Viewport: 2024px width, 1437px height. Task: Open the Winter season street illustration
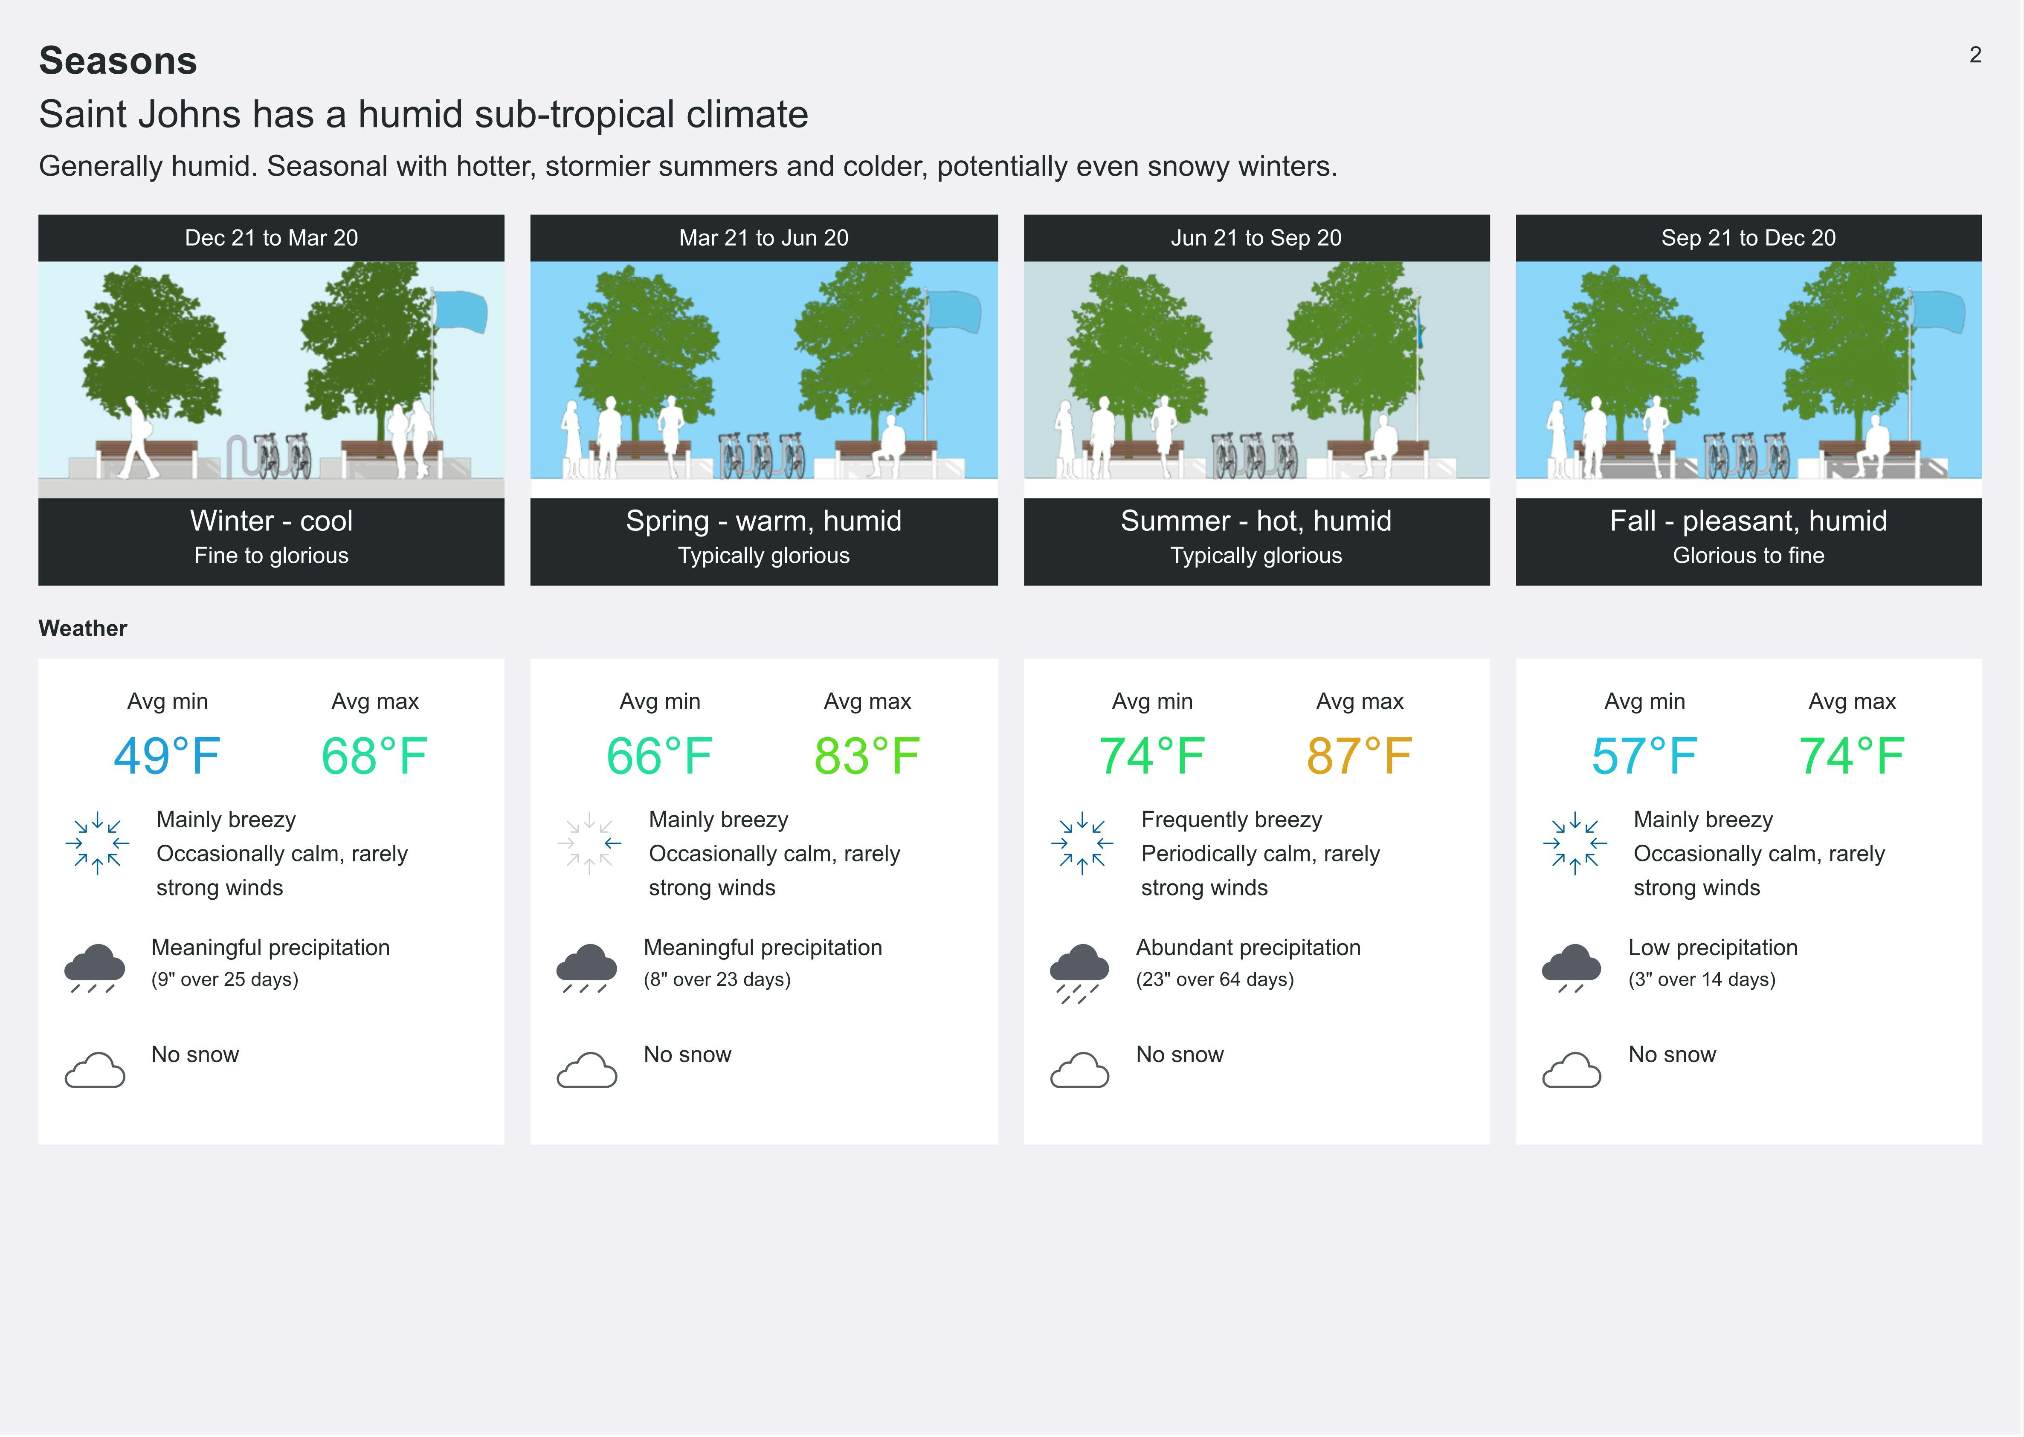click(271, 379)
